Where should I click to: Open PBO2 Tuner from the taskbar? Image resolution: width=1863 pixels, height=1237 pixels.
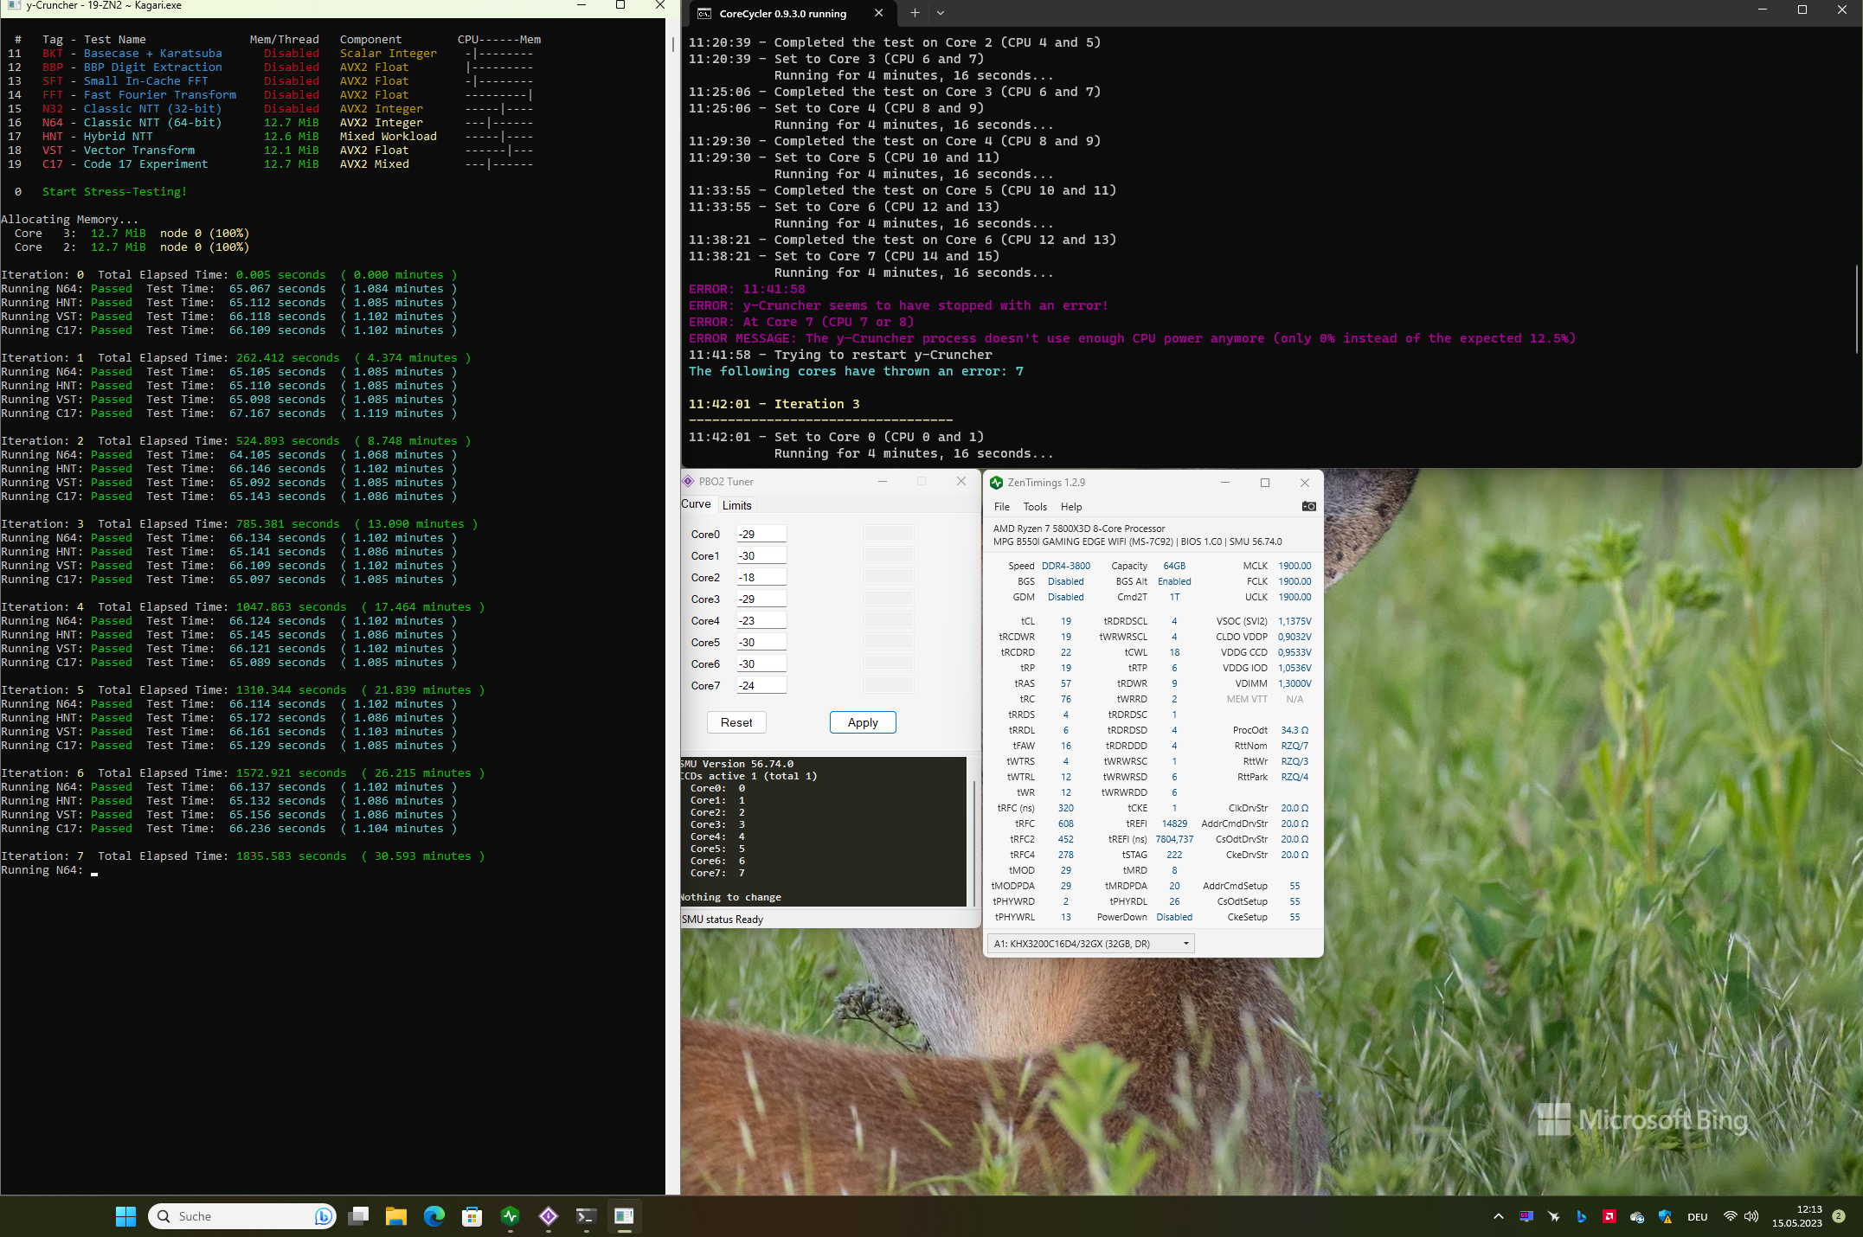(x=548, y=1216)
